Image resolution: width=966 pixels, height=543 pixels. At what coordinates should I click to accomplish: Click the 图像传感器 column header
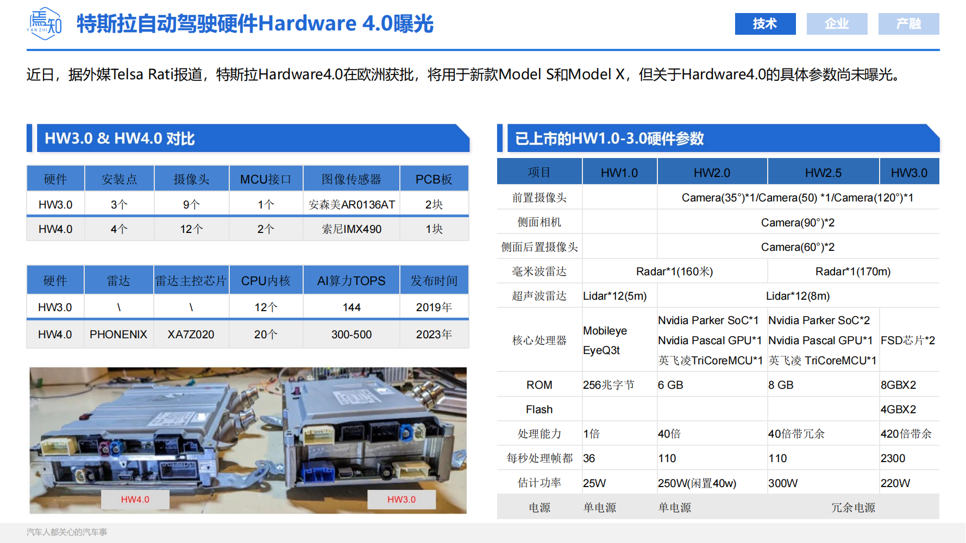point(352,179)
